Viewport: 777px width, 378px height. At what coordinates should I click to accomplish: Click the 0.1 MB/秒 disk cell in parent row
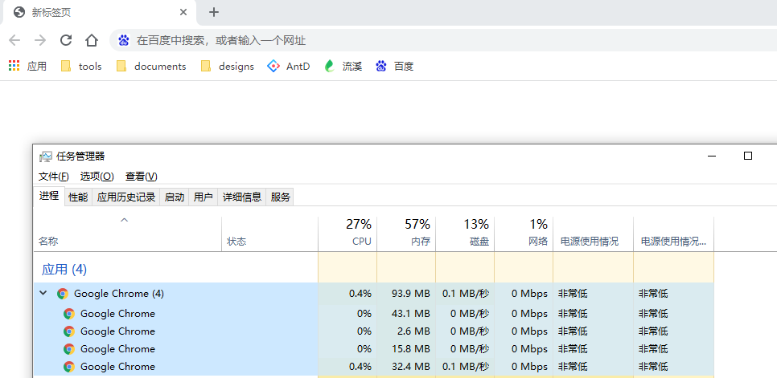465,294
